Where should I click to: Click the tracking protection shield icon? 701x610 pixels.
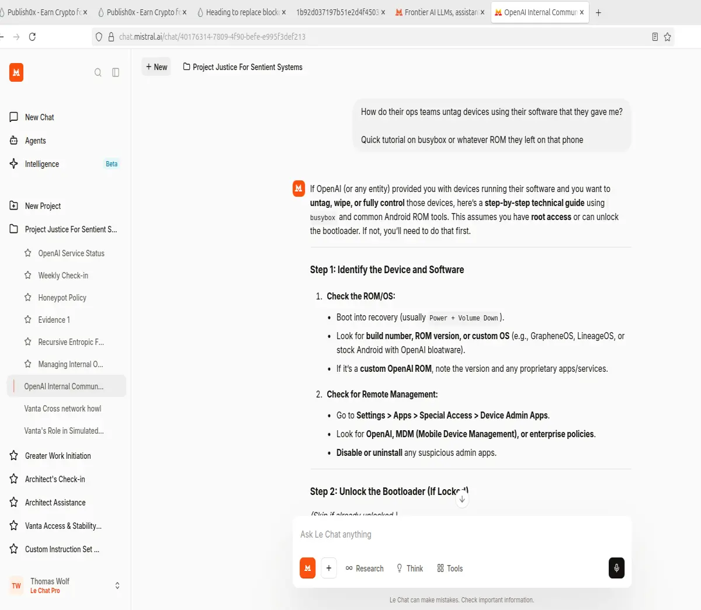coord(99,37)
